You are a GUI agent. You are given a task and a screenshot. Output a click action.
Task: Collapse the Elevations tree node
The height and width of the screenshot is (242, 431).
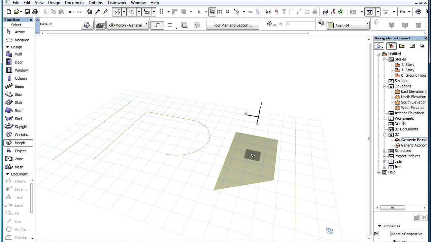[385, 86]
